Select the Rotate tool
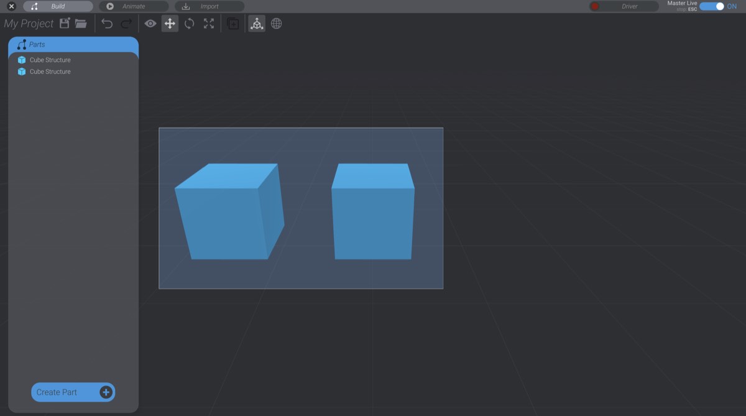 point(190,23)
